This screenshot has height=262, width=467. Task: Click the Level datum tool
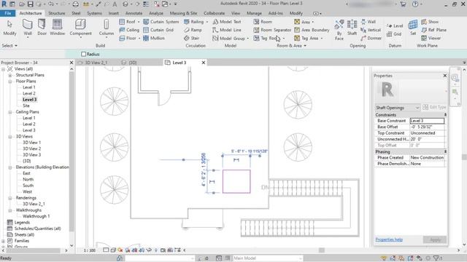[x=395, y=26]
